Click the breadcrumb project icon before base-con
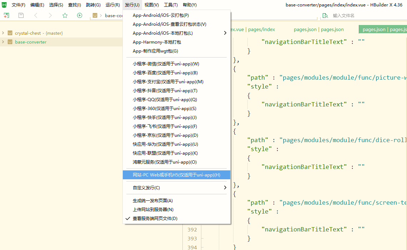The height and width of the screenshot is (250, 407). tap(95, 15)
